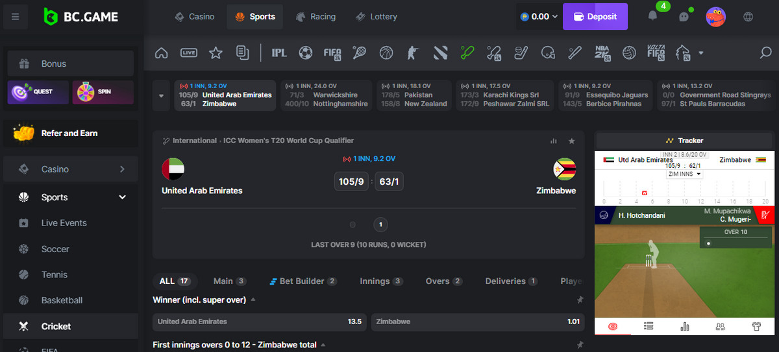779x352 pixels.
Task: Open the search magnifier icon
Action: [x=765, y=53]
